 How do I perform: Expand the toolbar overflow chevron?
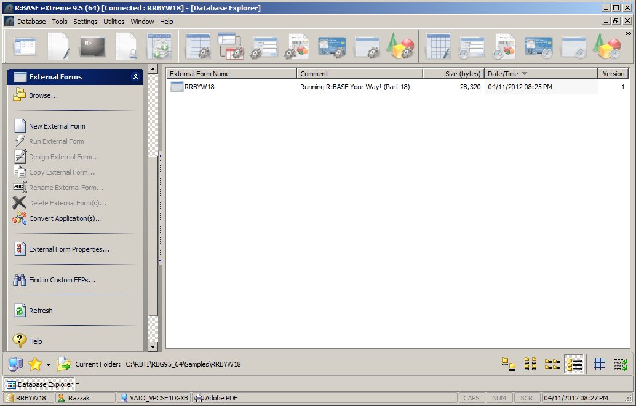click(x=628, y=34)
